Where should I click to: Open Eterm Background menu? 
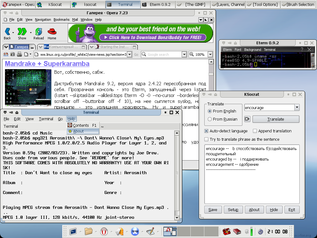tap(253, 50)
